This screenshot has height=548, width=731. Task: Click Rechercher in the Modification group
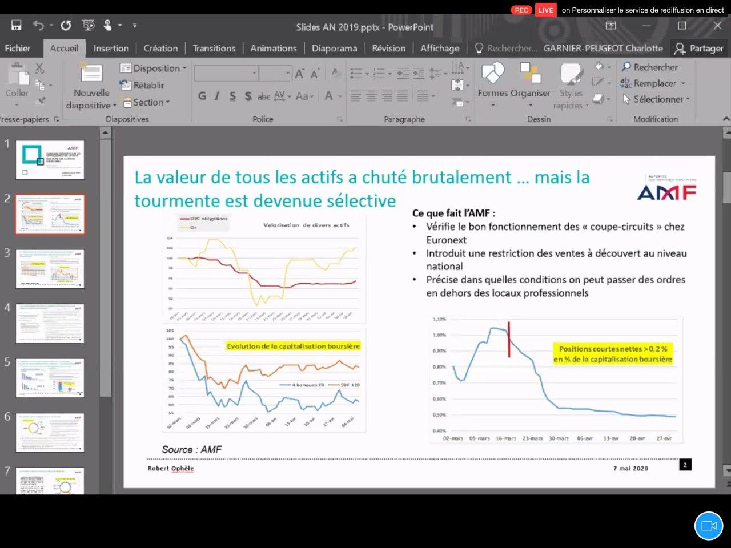click(649, 67)
